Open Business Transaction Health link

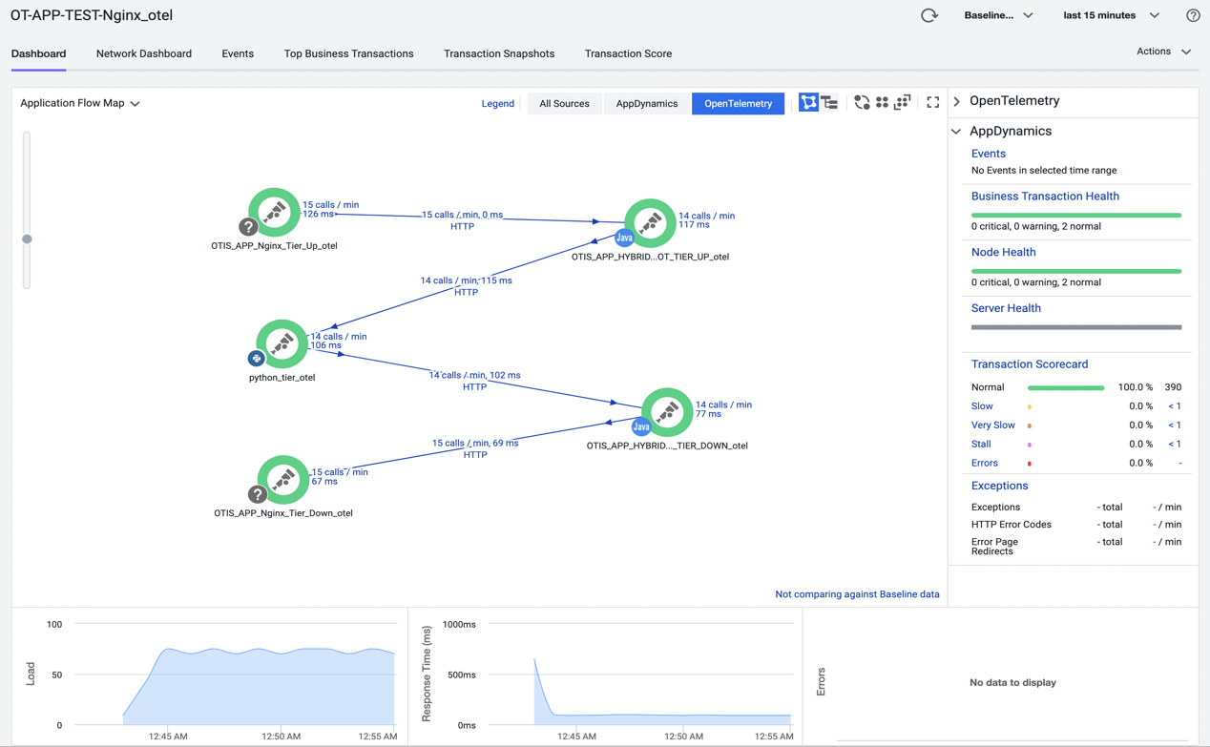coord(1045,196)
